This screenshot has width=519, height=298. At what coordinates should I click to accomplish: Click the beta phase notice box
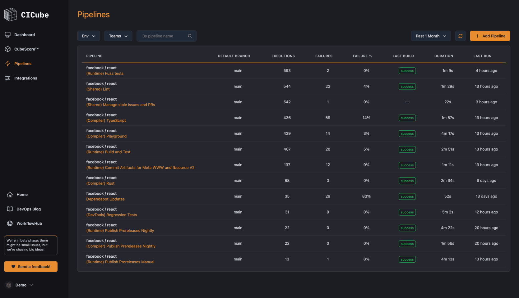tap(31, 245)
